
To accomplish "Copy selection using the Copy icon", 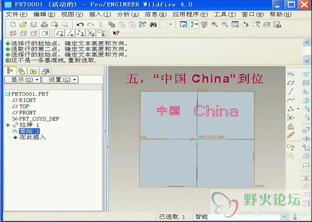I will (x=112, y=25).
